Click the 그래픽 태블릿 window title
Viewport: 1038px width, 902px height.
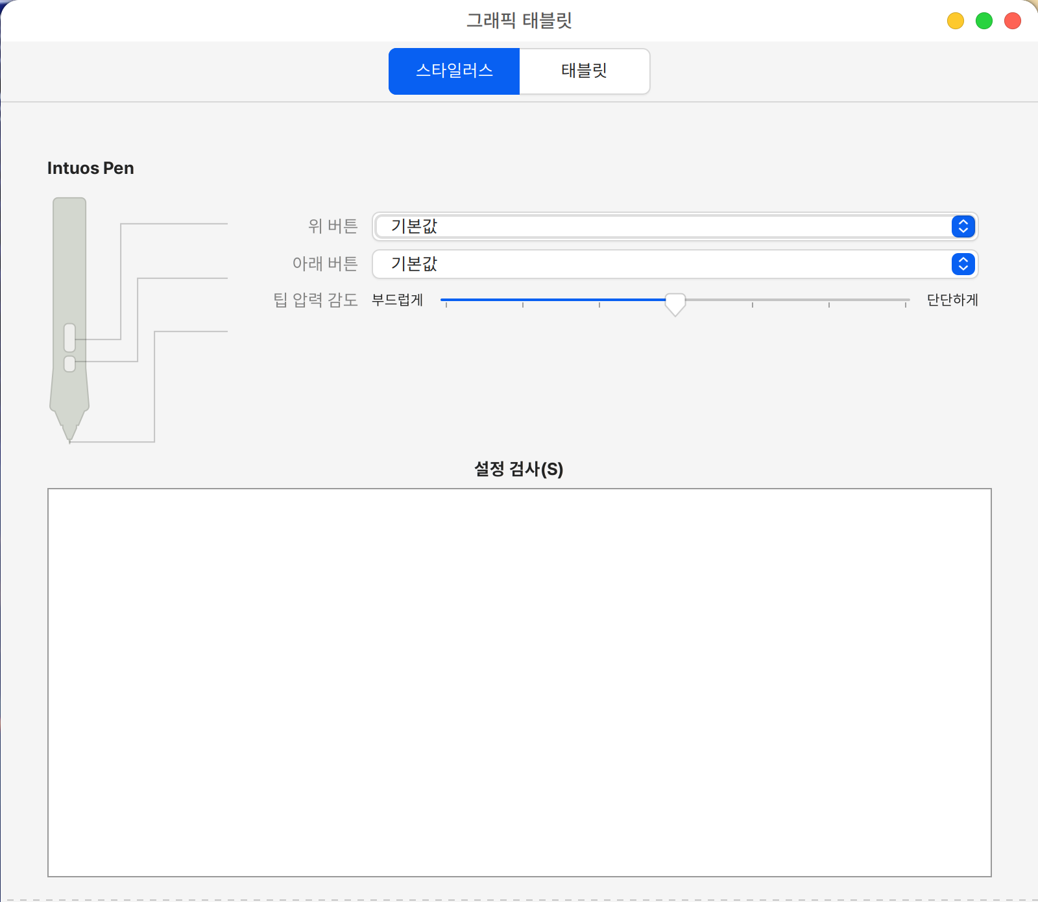[519, 21]
